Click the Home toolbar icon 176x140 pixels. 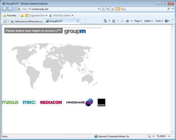coord(105,21)
